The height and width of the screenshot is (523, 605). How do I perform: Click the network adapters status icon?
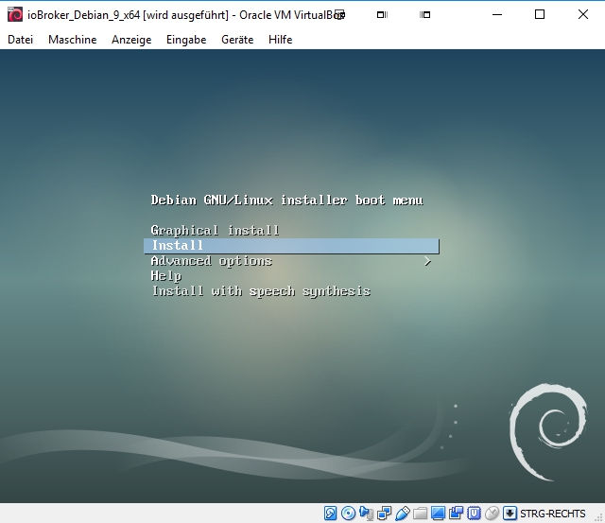click(x=385, y=514)
